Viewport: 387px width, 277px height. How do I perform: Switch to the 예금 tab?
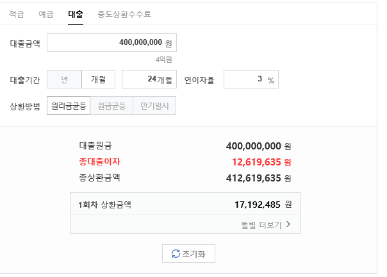[46, 14]
